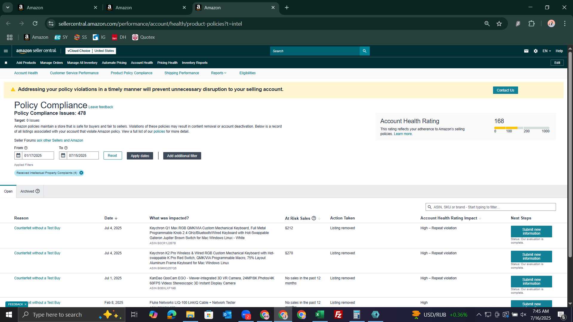Click Add additional filter button
Image resolution: width=573 pixels, height=322 pixels.
(x=182, y=156)
